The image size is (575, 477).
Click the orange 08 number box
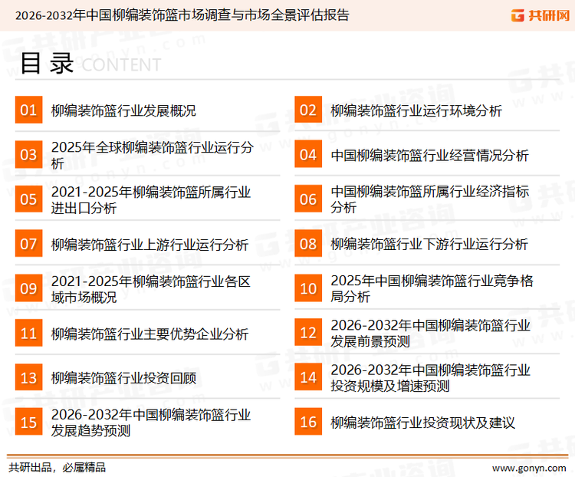click(308, 244)
